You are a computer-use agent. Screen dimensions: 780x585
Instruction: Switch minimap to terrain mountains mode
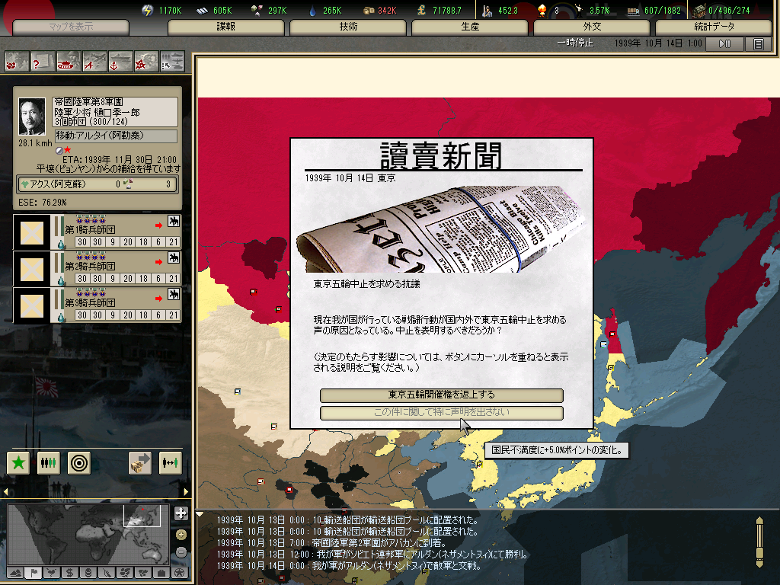pos(16,573)
